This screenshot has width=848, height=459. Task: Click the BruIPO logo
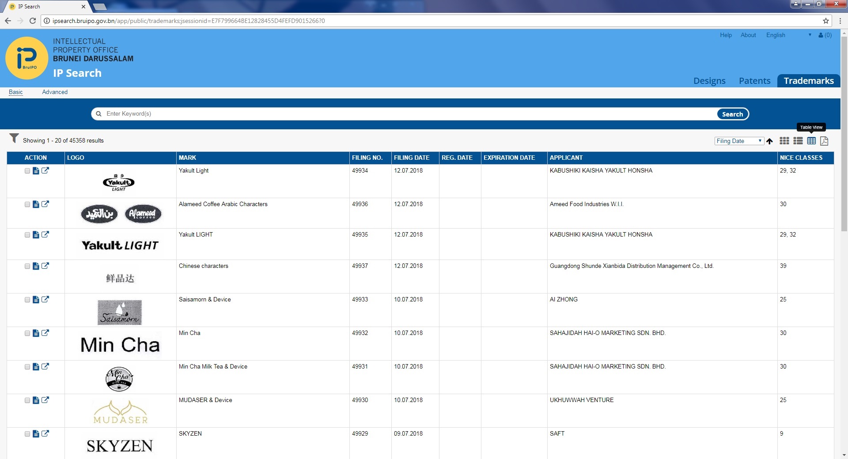tap(26, 58)
